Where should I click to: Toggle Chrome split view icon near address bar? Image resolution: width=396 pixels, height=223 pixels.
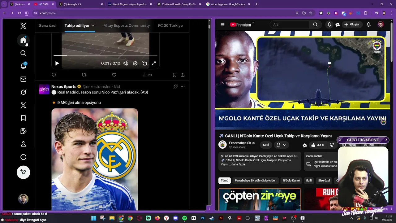click(27, 13)
